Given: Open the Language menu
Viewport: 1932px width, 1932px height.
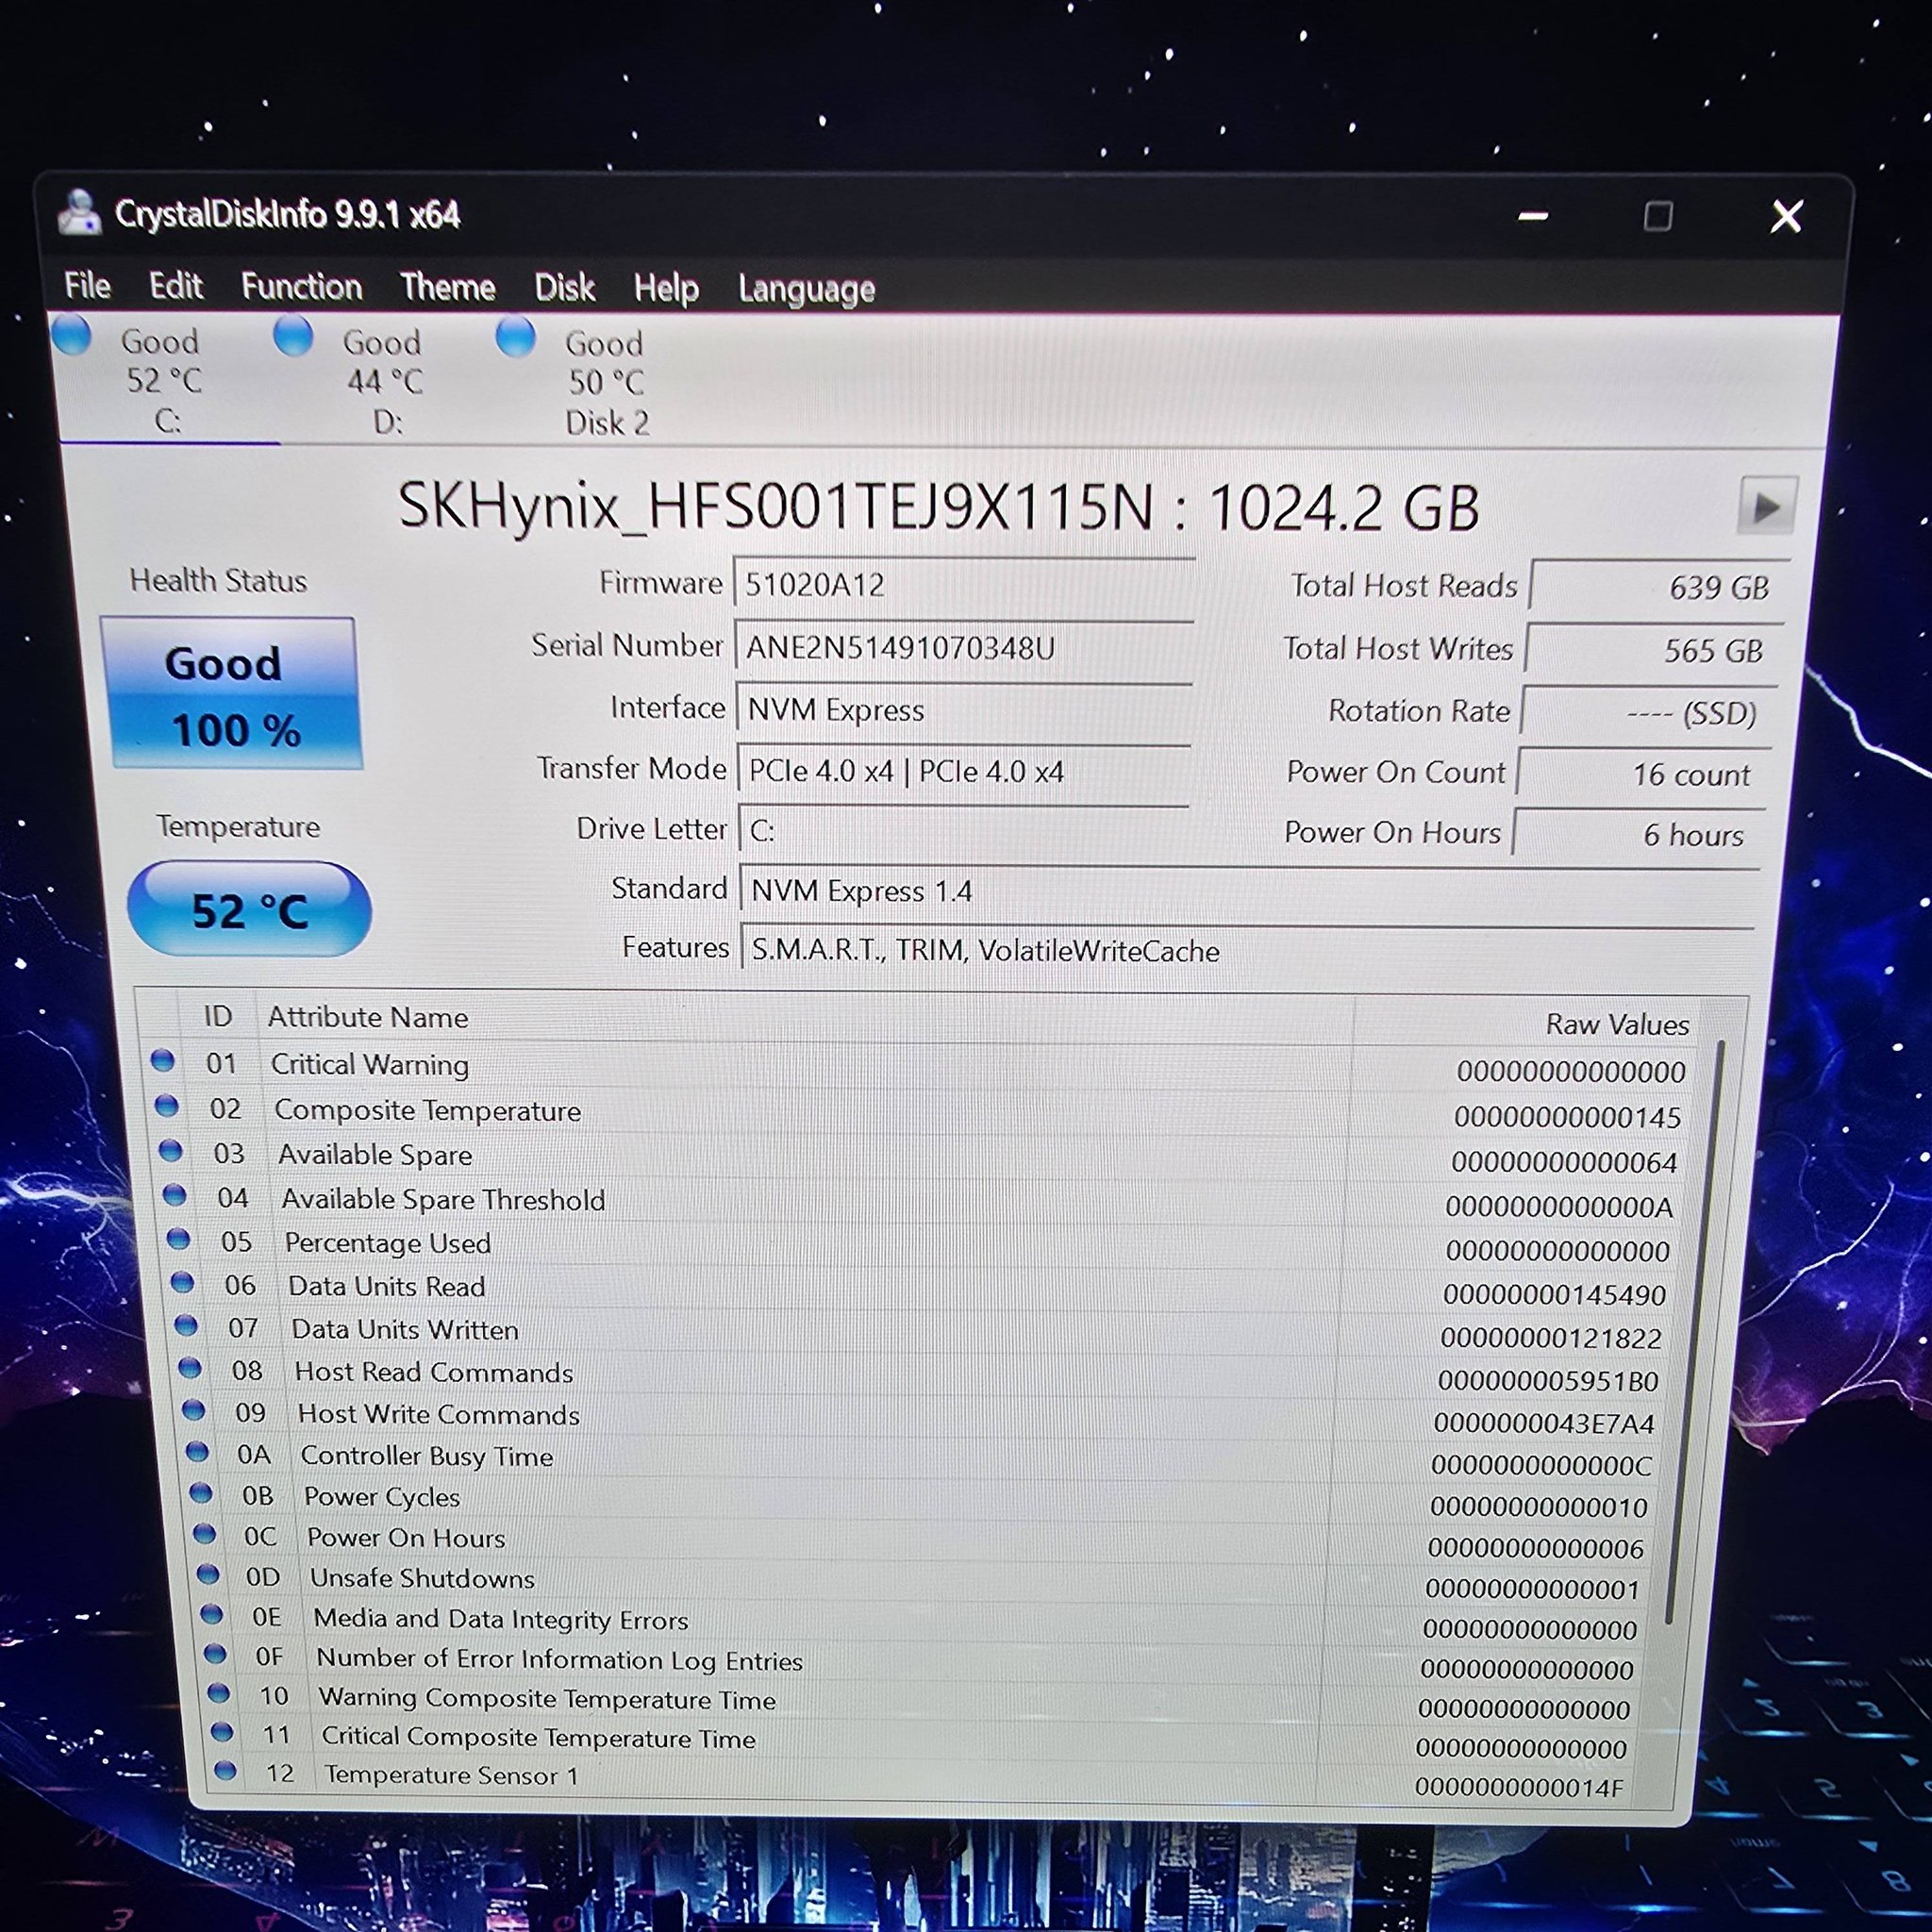Looking at the screenshot, I should point(806,290).
